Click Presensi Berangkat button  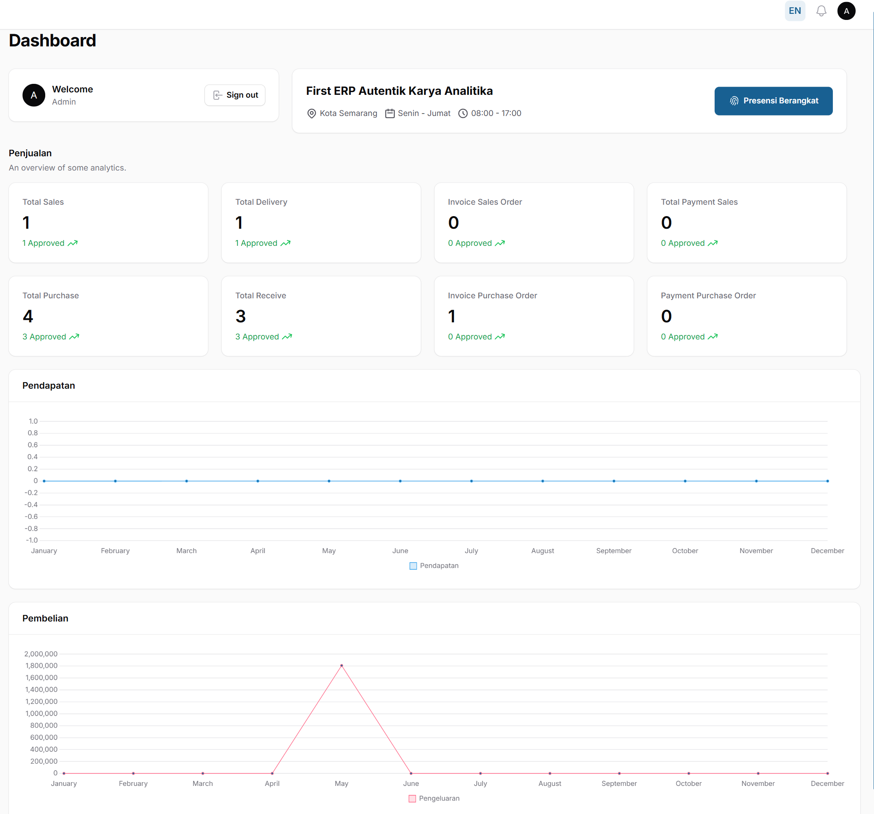[x=773, y=101]
